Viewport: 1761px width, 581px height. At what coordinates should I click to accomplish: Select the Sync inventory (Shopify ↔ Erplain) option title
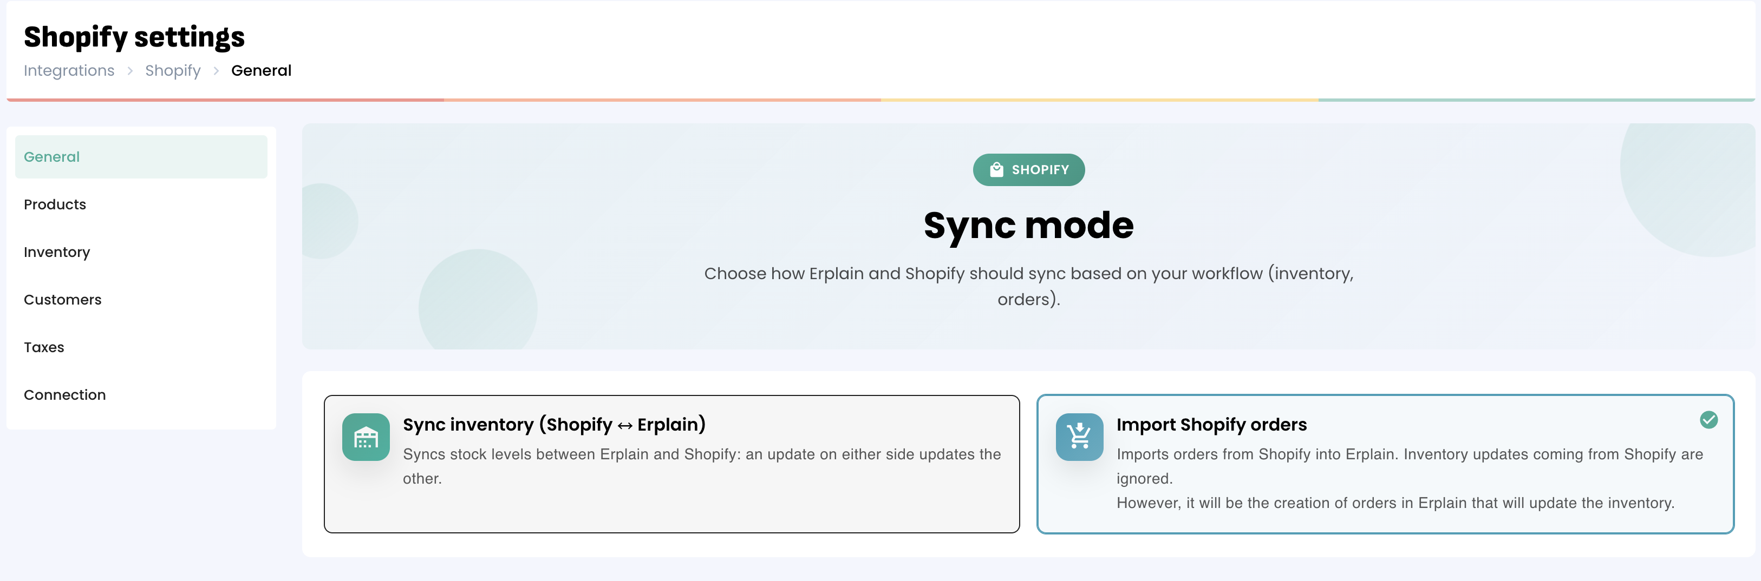click(554, 425)
